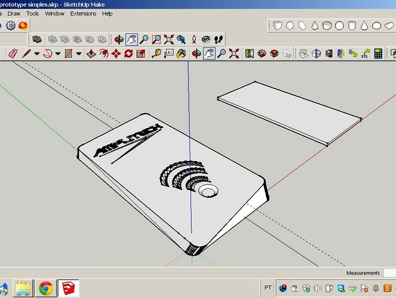The height and width of the screenshot is (298, 396).
Task: Click the SketchUp taskbar button
Action: tap(69, 289)
